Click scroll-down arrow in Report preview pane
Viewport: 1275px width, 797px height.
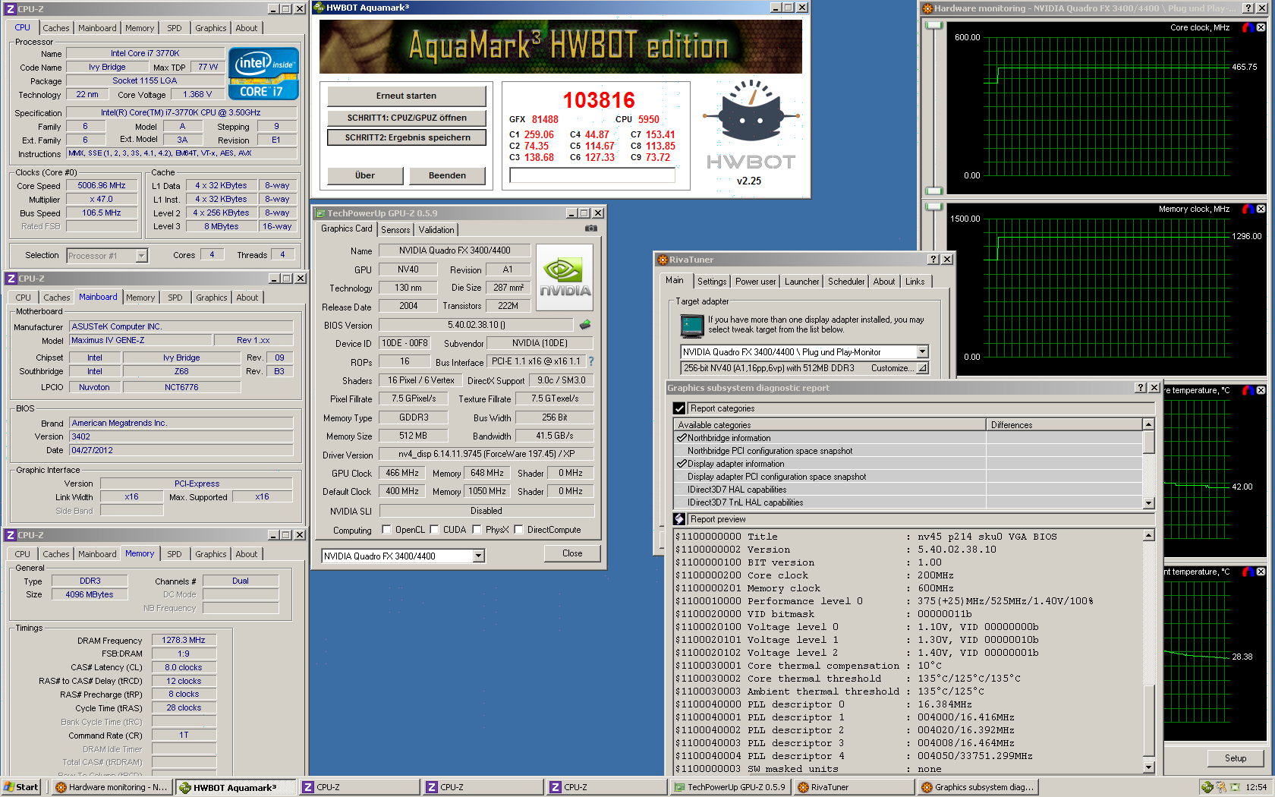click(1148, 767)
